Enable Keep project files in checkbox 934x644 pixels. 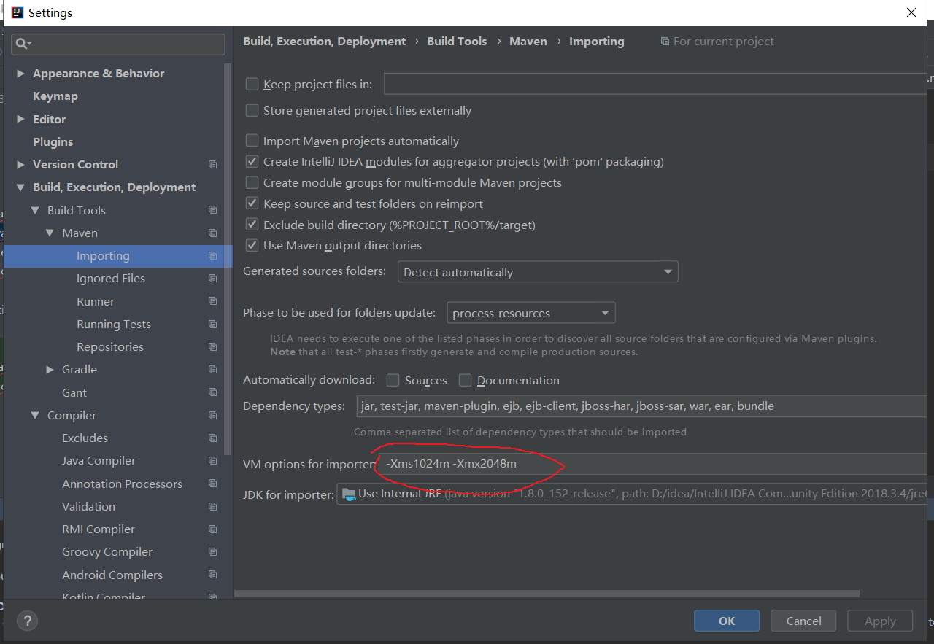(x=252, y=84)
